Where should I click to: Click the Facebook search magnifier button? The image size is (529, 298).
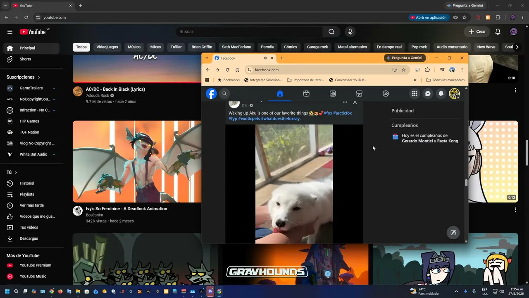[224, 94]
